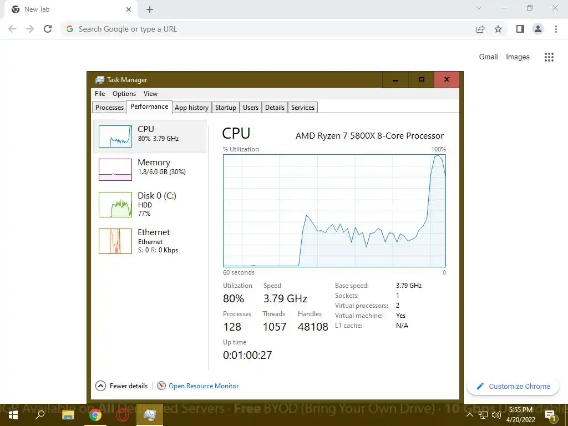The height and width of the screenshot is (426, 568).
Task: Click the taskbar search magnifier
Action: (x=40, y=415)
